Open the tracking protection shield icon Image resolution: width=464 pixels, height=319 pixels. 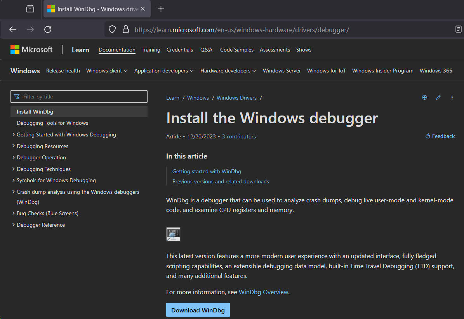click(112, 29)
